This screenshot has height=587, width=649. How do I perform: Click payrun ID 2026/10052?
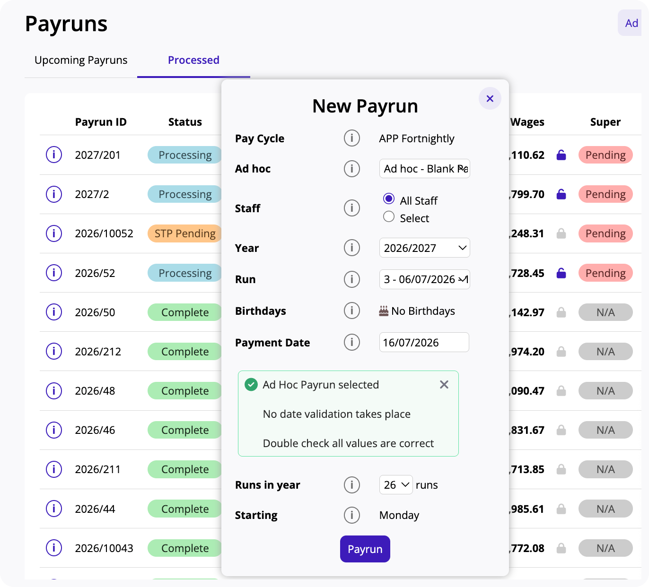click(x=104, y=233)
